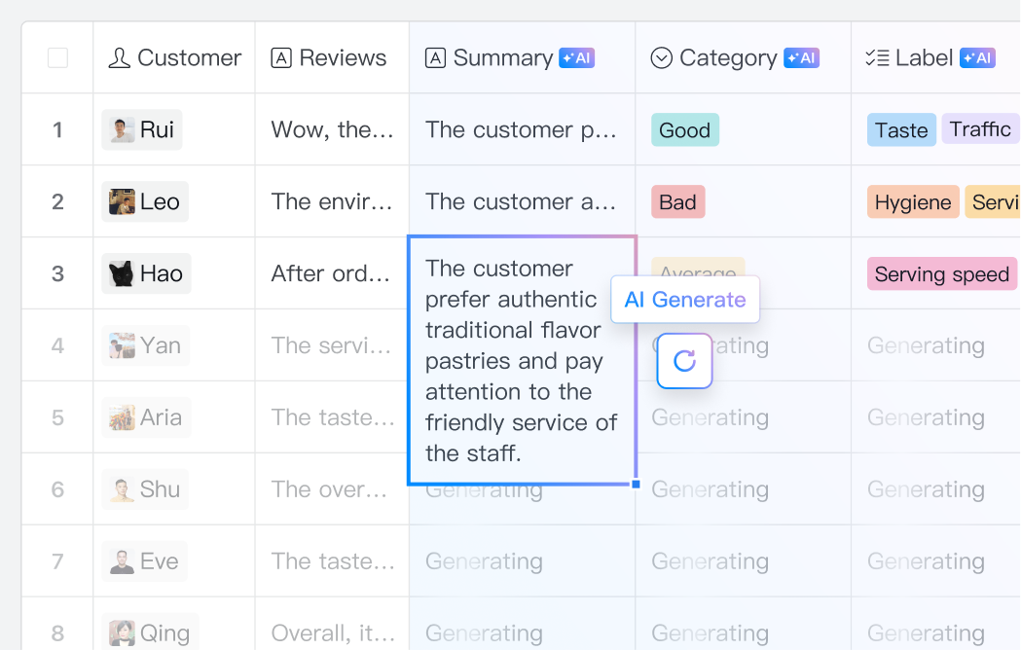
Task: Click the person icon in Customer header
Action: pos(120,58)
